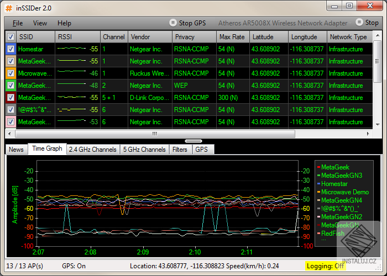Click the 300 (N) max rate cell
This screenshot has height=276, width=387.
click(233, 98)
